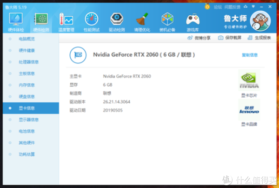The height and width of the screenshot is (188, 279).
Task: Select 硬件检测 hardware detection icon
Action: (41, 22)
